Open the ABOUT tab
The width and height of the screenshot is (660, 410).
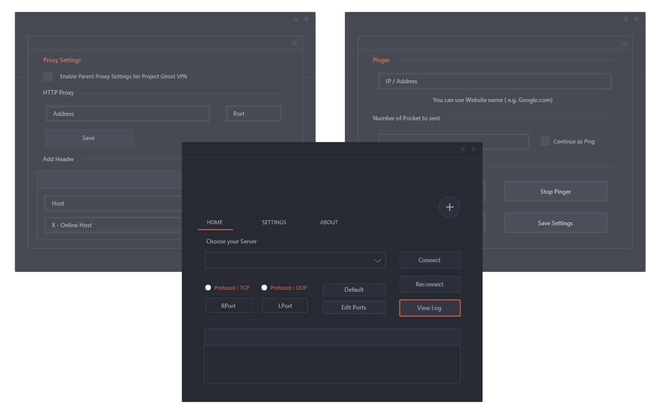tap(329, 222)
